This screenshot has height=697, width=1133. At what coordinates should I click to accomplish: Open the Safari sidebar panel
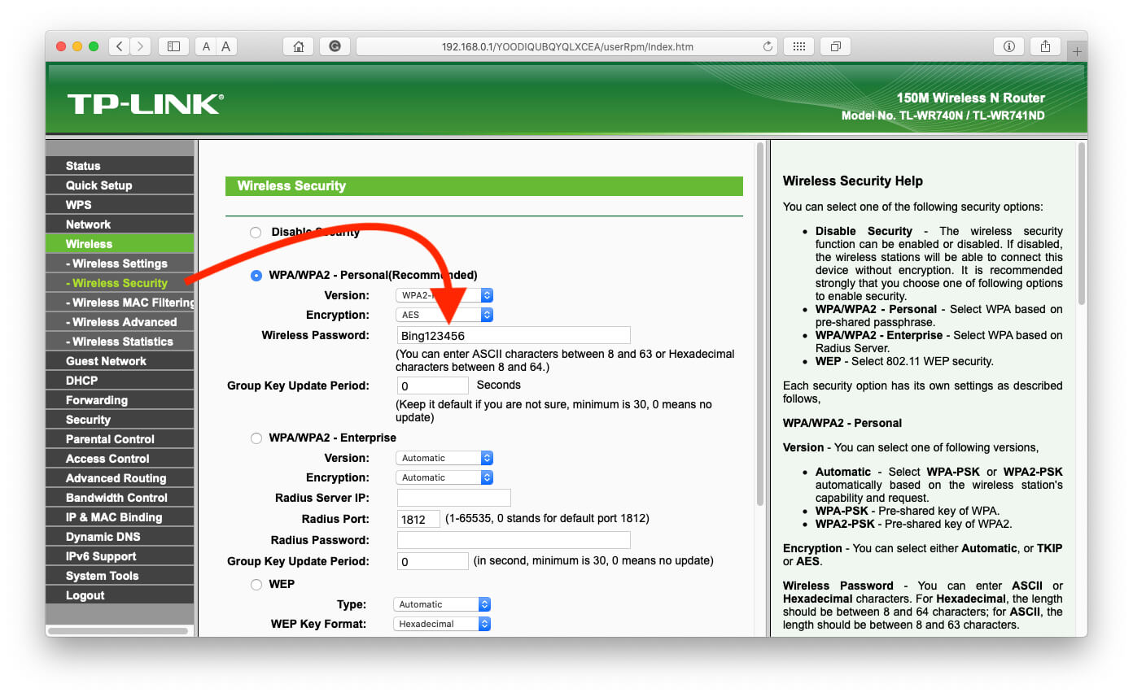[173, 46]
